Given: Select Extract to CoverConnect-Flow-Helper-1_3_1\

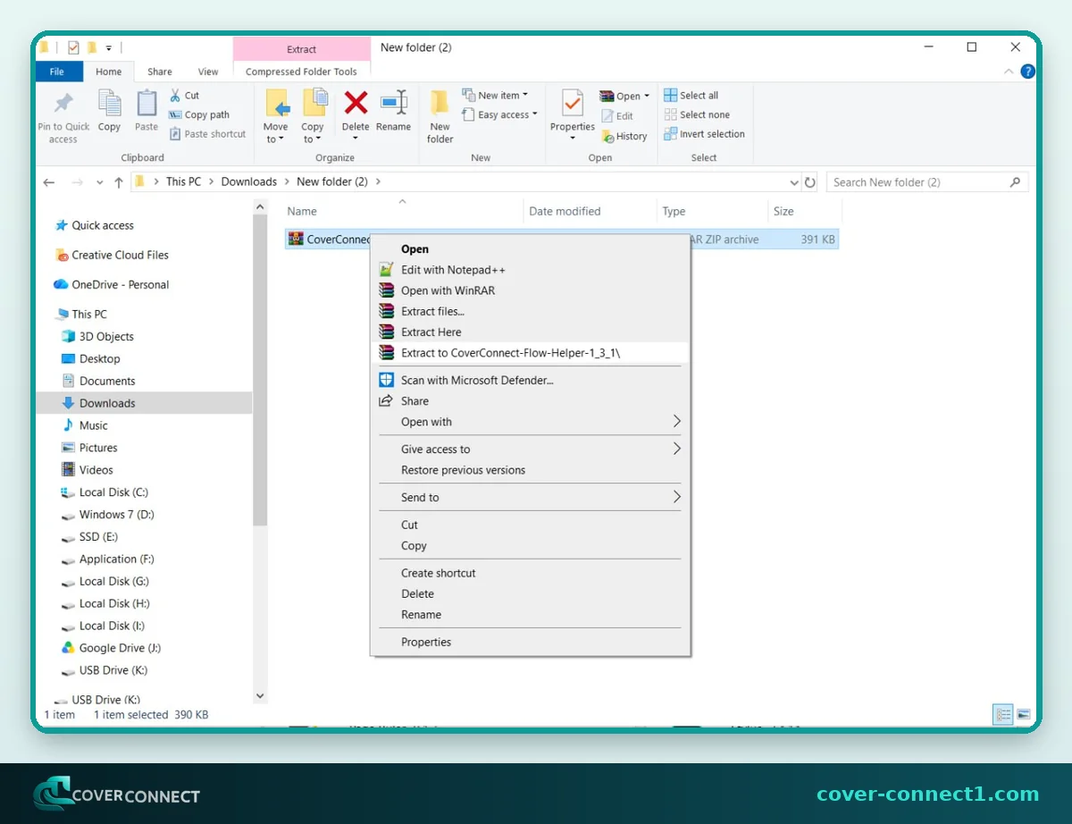Looking at the screenshot, I should click(530, 353).
